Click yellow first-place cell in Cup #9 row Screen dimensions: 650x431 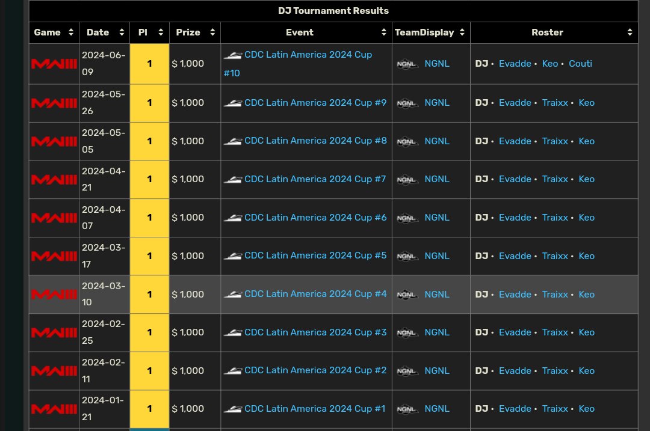(150, 103)
